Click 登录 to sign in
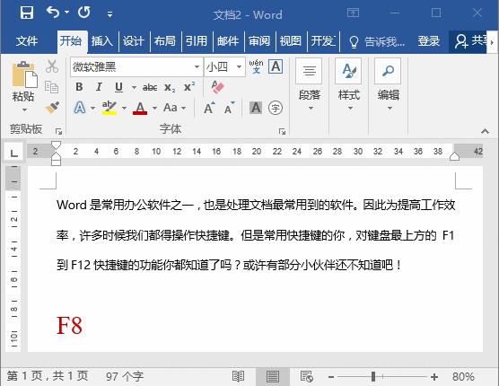This screenshot has height=386, width=499. click(x=429, y=41)
